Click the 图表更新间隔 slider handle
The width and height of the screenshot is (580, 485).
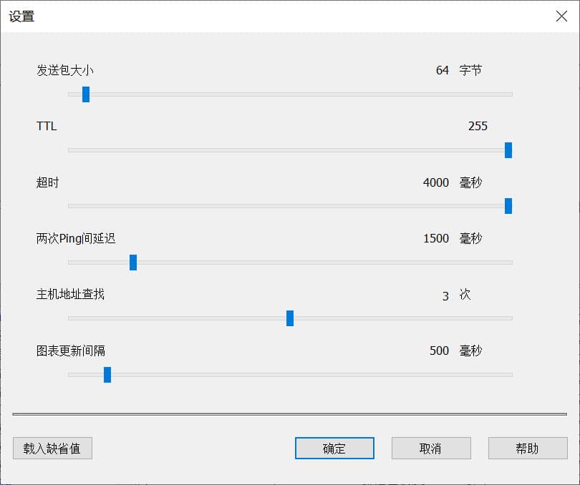click(107, 375)
